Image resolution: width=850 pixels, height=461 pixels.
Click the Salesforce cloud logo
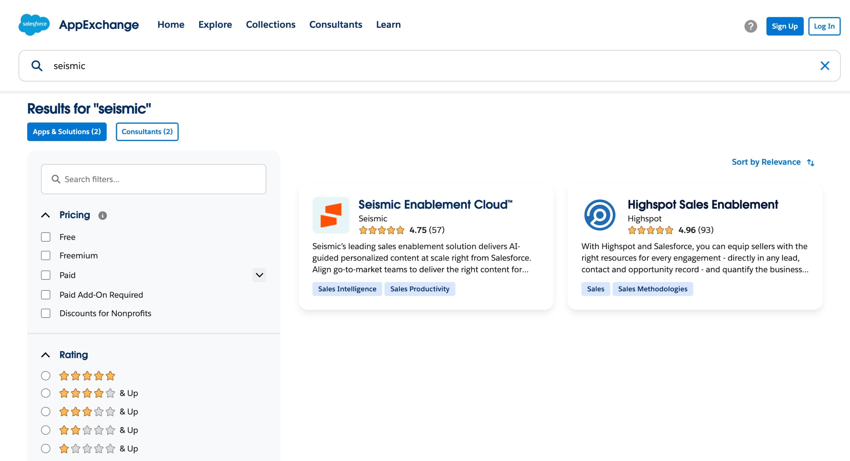point(34,25)
